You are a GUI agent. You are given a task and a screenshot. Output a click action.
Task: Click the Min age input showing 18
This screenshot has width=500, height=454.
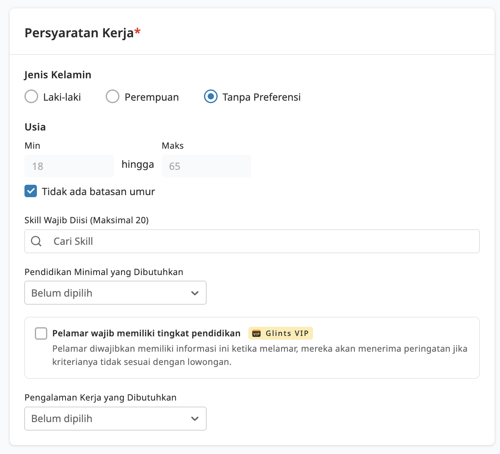tap(69, 166)
